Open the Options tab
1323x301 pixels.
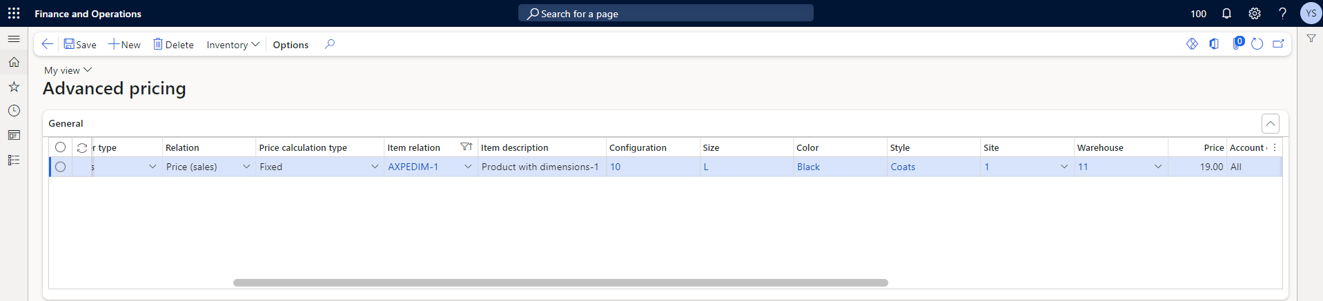pyautogui.click(x=291, y=45)
